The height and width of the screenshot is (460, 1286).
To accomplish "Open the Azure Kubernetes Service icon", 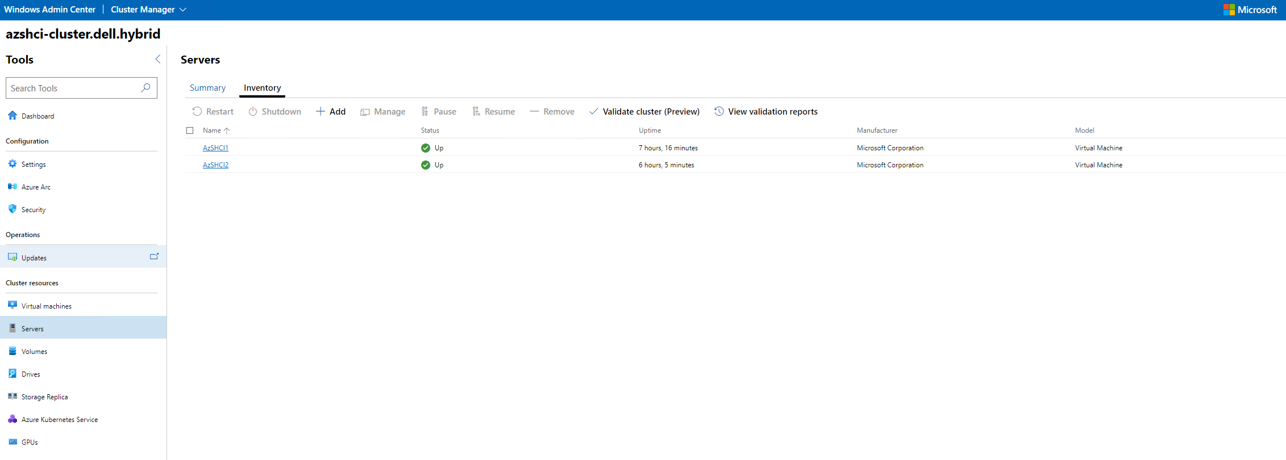I will click(13, 419).
